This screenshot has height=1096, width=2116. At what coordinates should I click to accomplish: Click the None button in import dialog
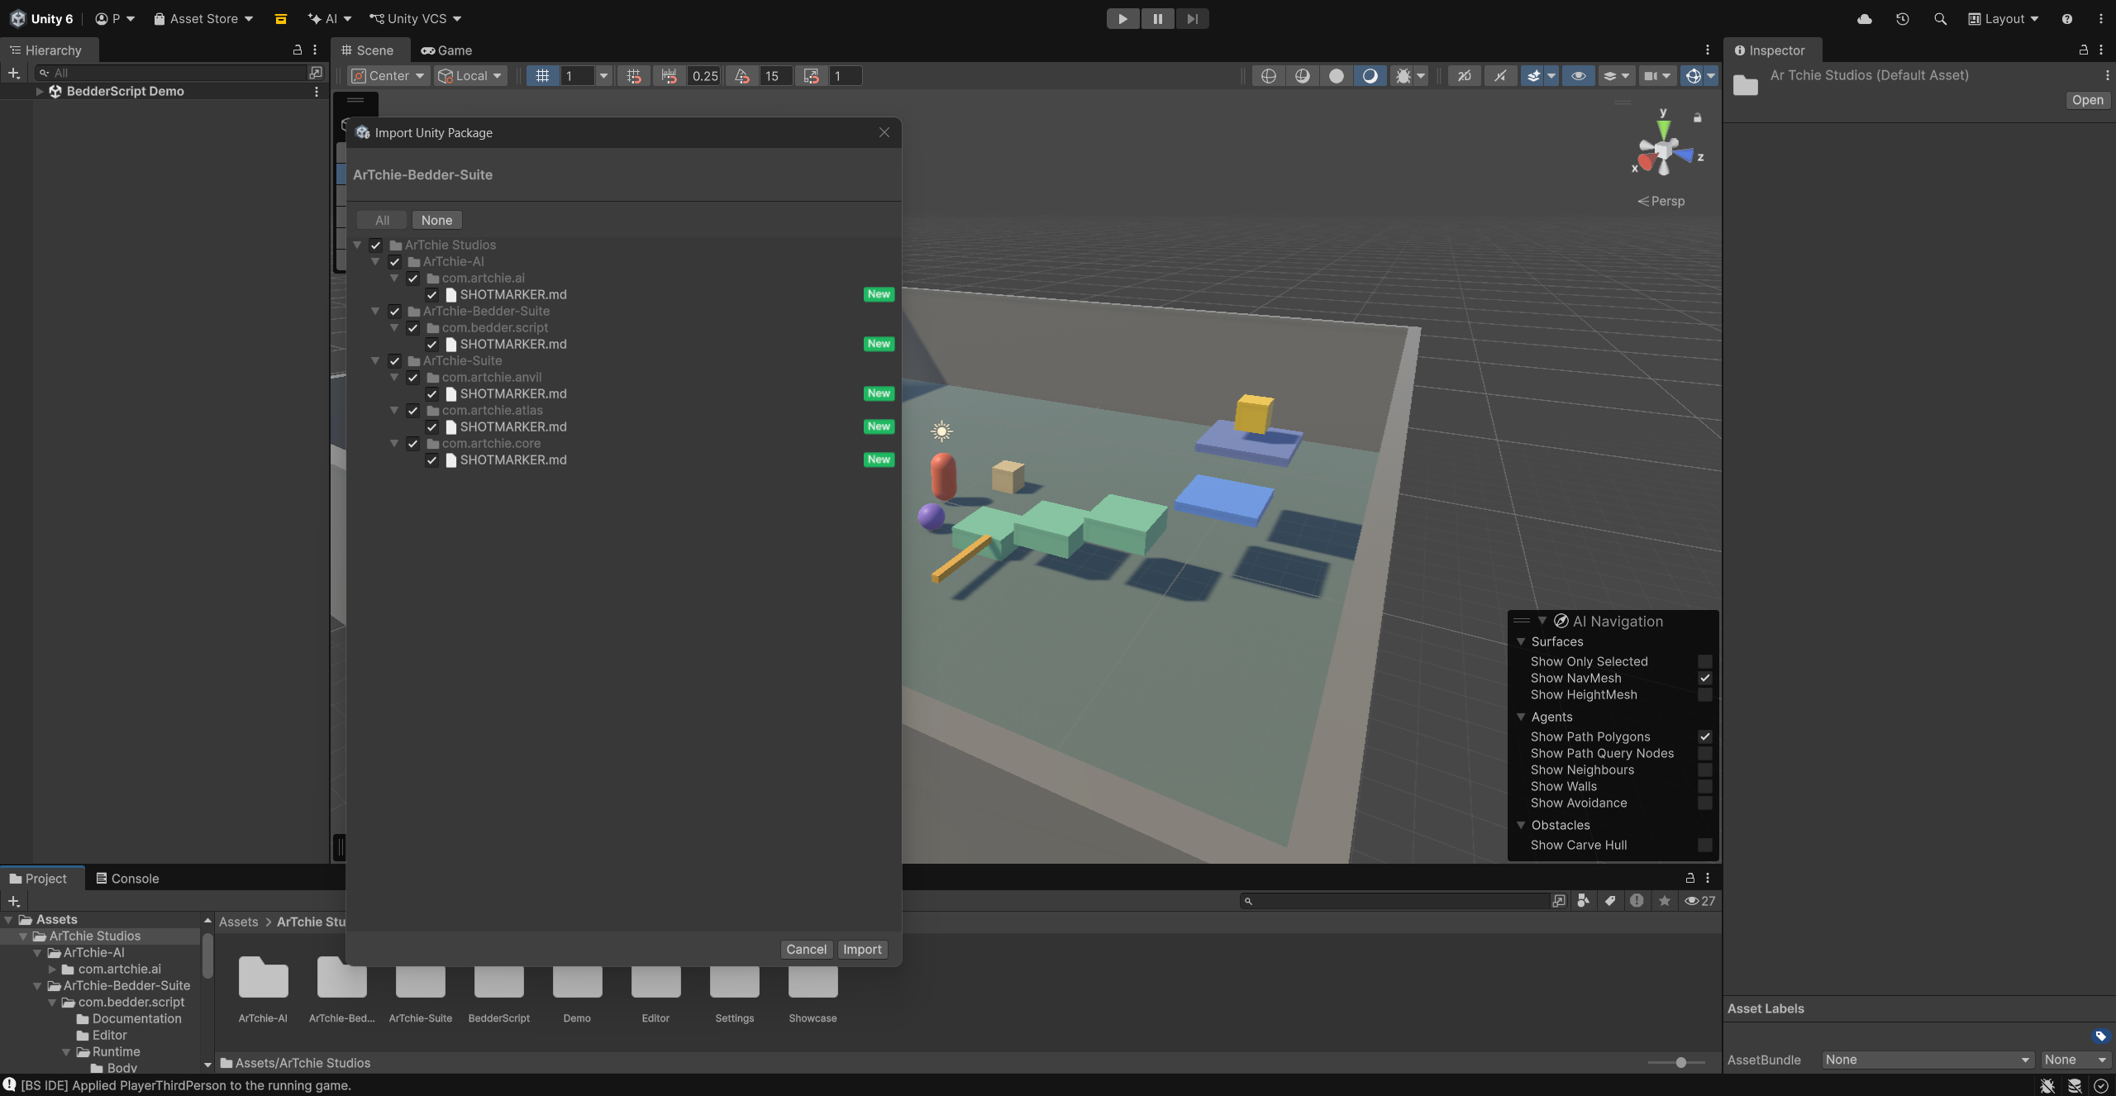click(436, 221)
